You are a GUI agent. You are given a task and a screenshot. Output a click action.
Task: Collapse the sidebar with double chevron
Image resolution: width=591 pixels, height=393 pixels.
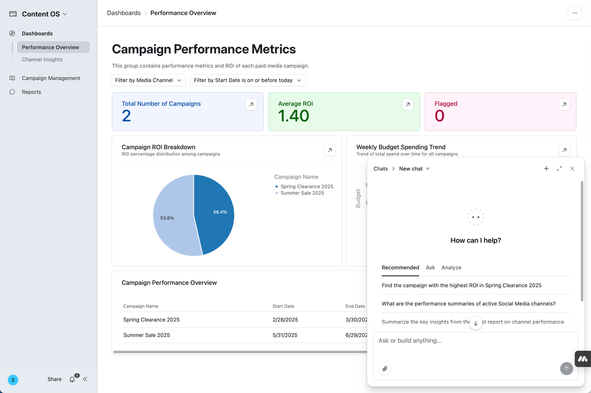coord(85,379)
